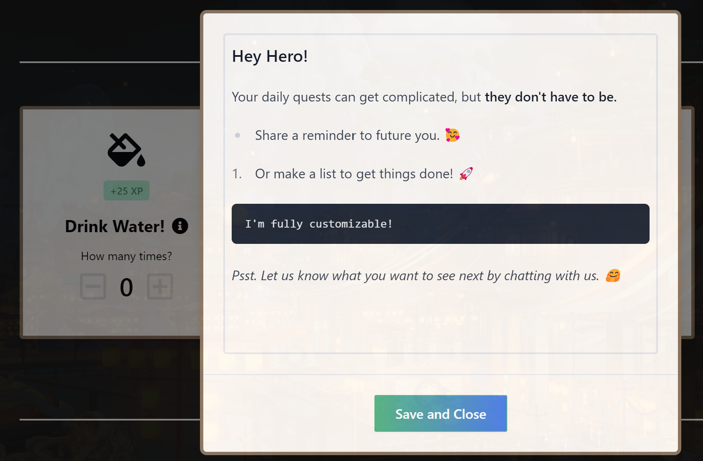Click the water bucket quest icon
Image resolution: width=703 pixels, height=461 pixels.
[x=126, y=150]
